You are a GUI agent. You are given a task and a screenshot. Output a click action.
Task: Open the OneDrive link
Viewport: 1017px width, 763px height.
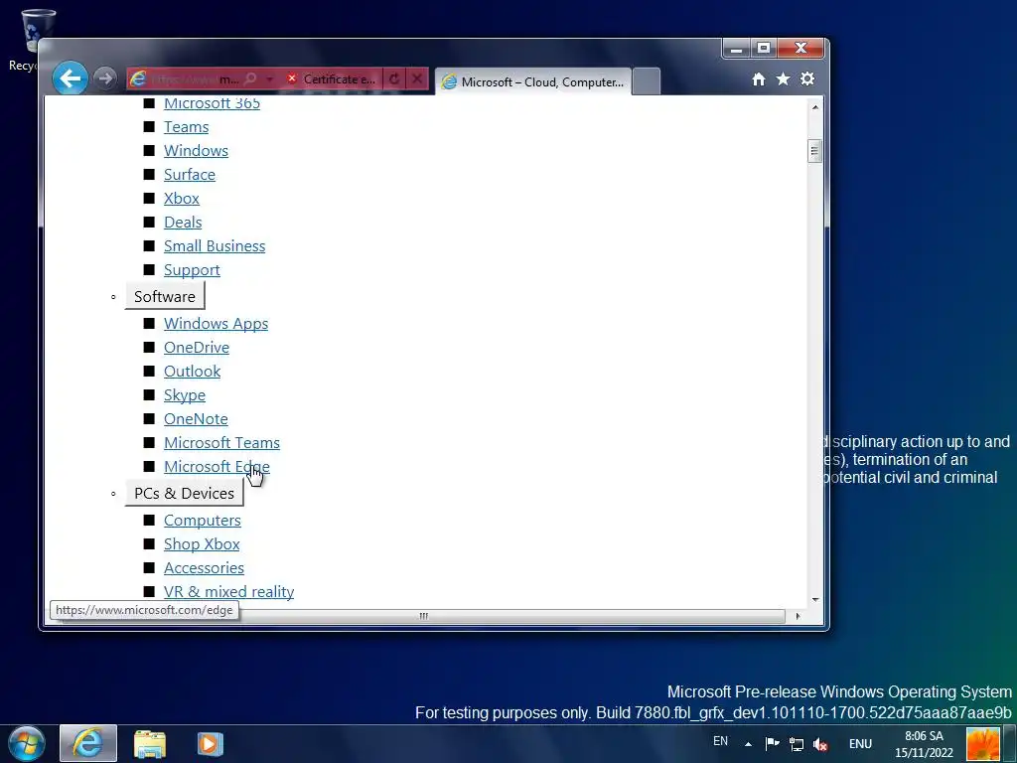[x=197, y=348]
